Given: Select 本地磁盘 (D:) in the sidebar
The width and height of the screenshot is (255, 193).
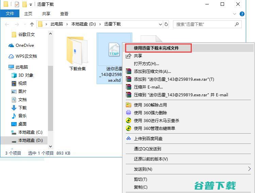Looking at the screenshot, I should pos(24,140).
